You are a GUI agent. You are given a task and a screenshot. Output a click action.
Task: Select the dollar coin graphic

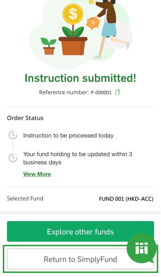73,14
